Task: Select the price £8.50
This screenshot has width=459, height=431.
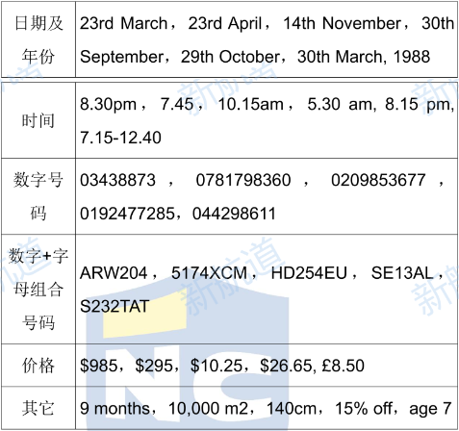Action: (x=344, y=366)
